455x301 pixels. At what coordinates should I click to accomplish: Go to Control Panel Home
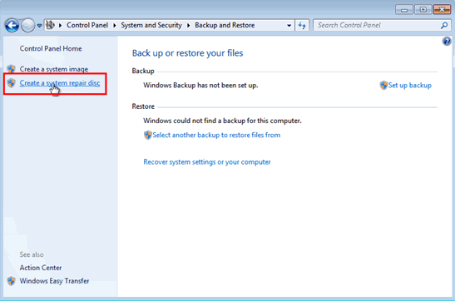click(x=51, y=48)
